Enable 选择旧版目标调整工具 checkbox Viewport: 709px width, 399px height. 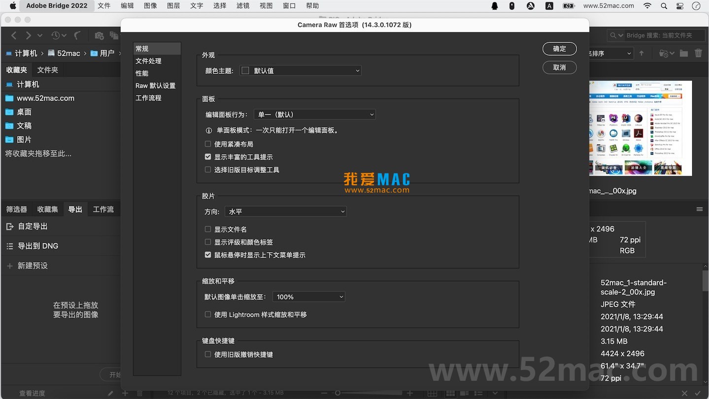(208, 169)
